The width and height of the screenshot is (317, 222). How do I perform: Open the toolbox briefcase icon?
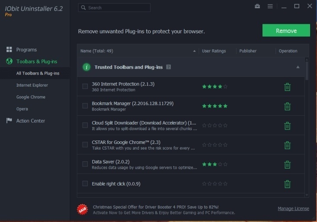coord(257,6)
